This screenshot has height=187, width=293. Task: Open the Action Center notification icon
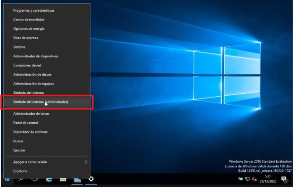pyautogui.click(x=284, y=179)
